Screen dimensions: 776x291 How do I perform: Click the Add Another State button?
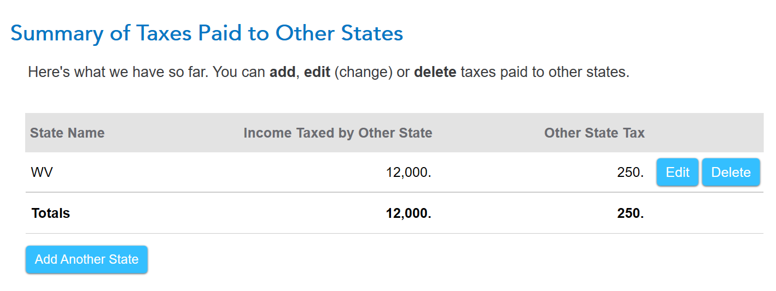point(86,259)
